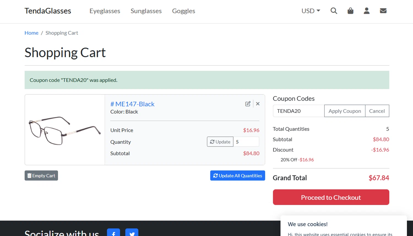
Task: Remove ME147-Black item with X icon
Action: tap(258, 104)
